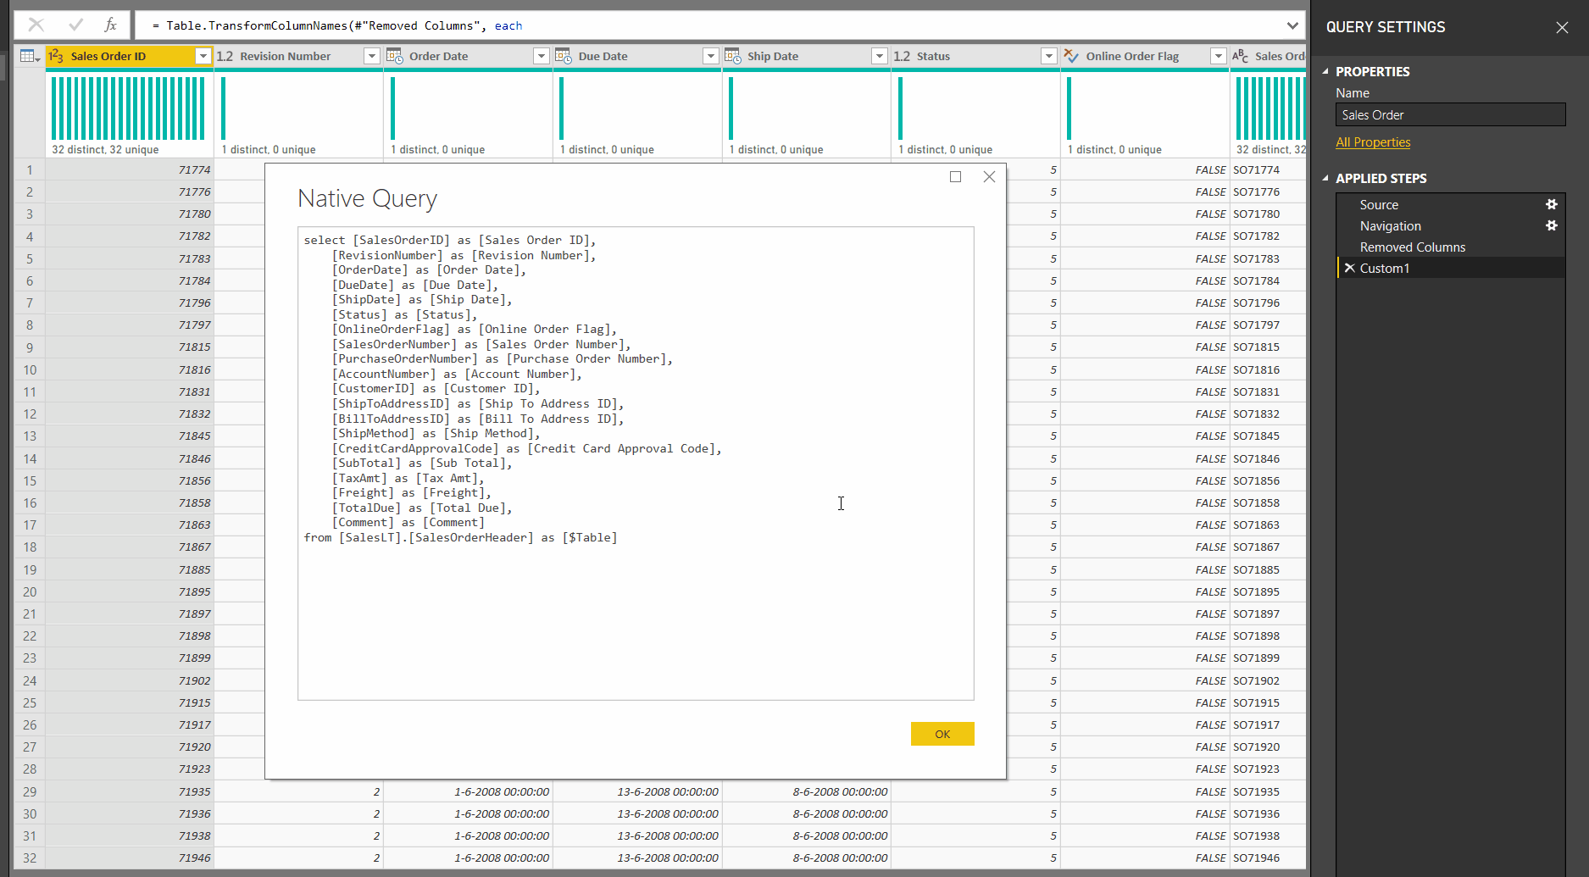Open the Source step settings gear
The image size is (1589, 877).
pyautogui.click(x=1552, y=204)
